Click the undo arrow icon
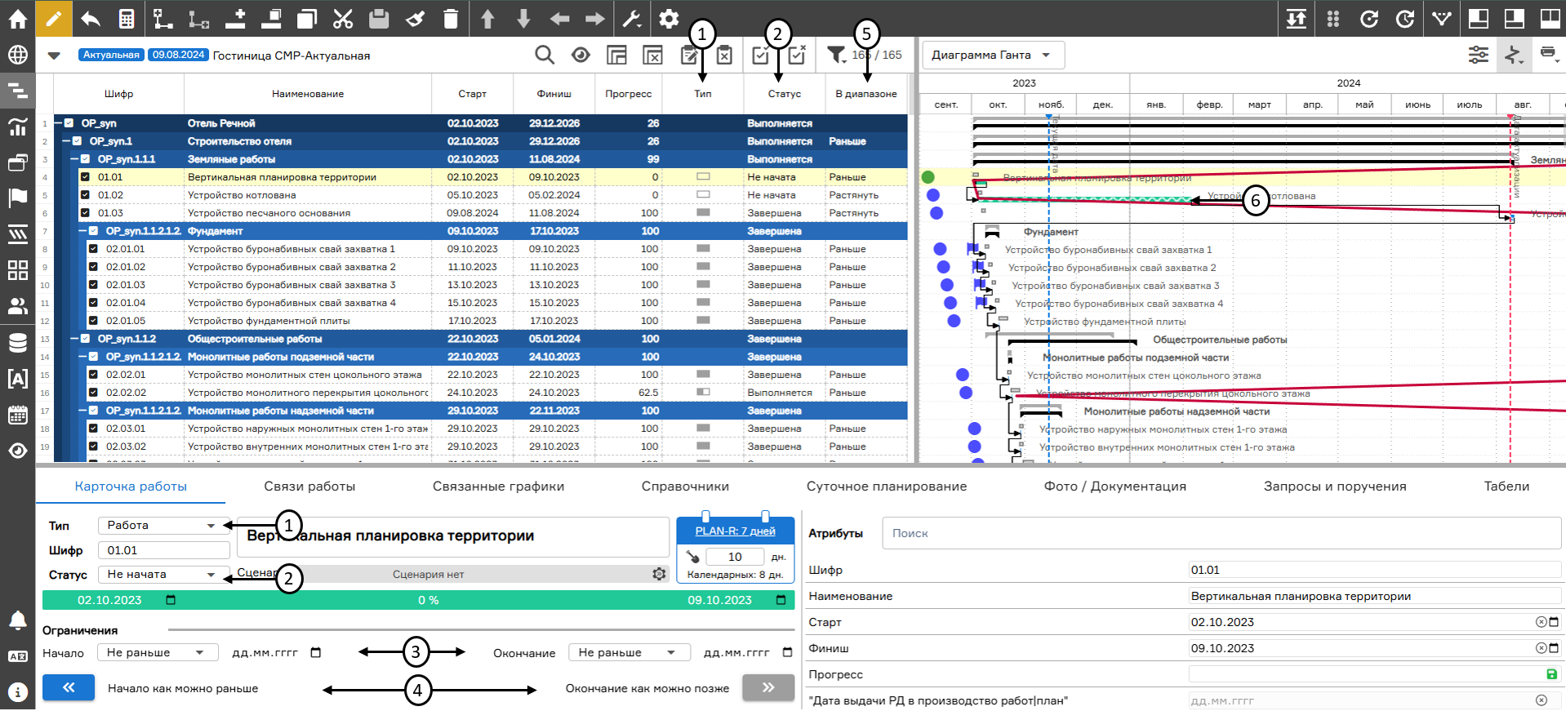 tap(91, 18)
